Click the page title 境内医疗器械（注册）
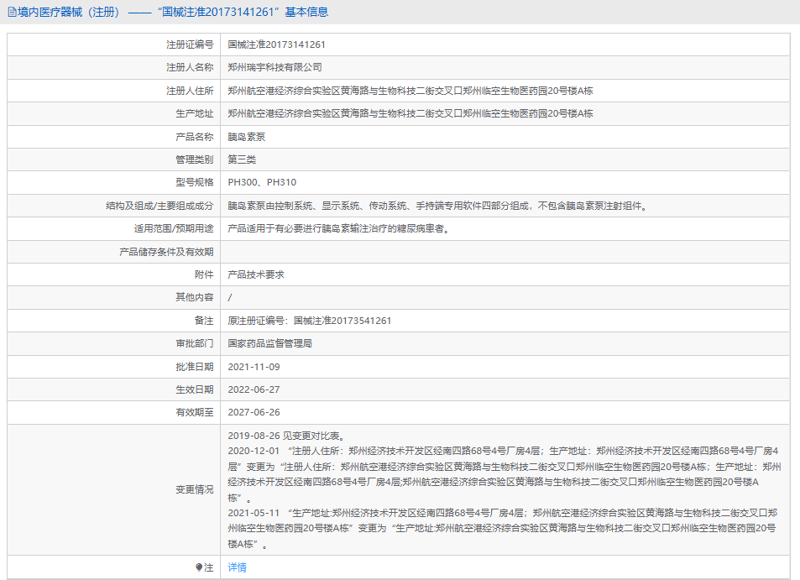800x580 pixels. pyautogui.click(x=70, y=12)
